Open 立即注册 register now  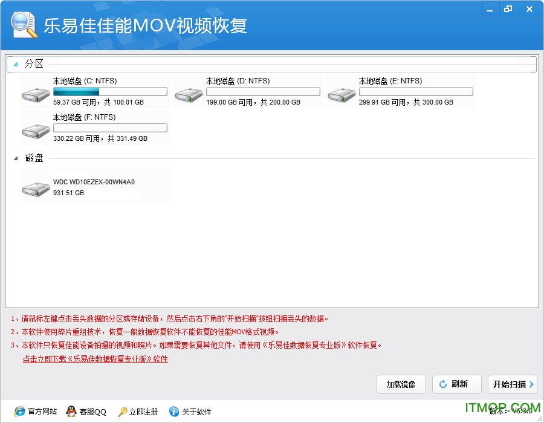point(143,412)
